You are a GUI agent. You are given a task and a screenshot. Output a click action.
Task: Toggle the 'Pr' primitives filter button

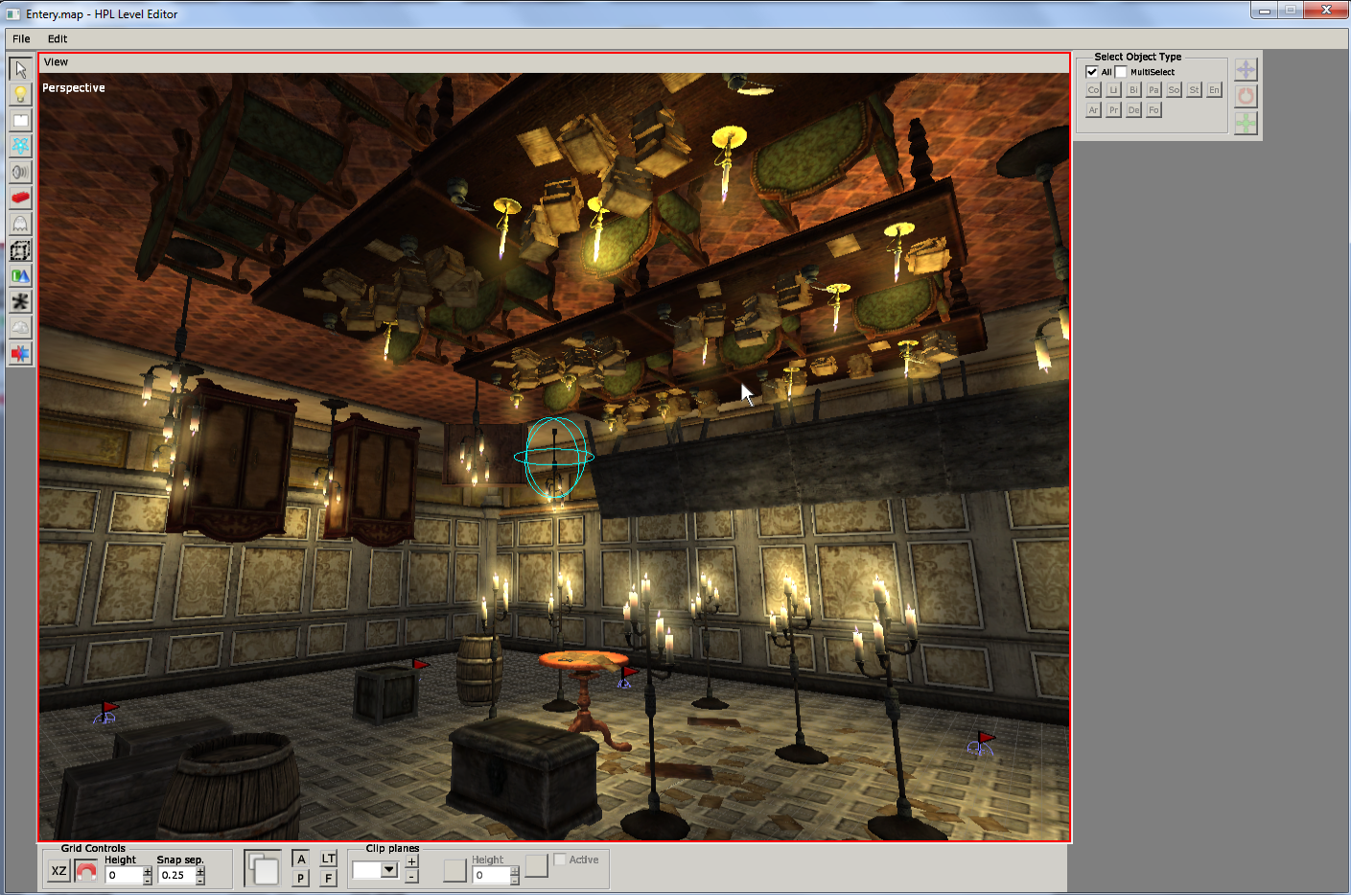pos(1113,110)
